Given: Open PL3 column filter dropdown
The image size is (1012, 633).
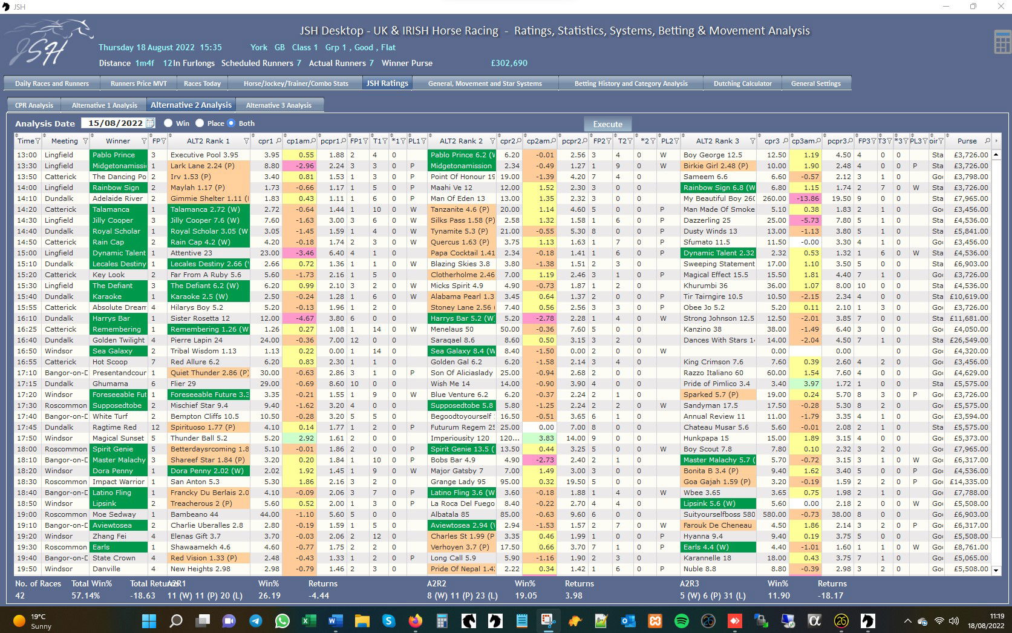Looking at the screenshot, I should [925, 141].
